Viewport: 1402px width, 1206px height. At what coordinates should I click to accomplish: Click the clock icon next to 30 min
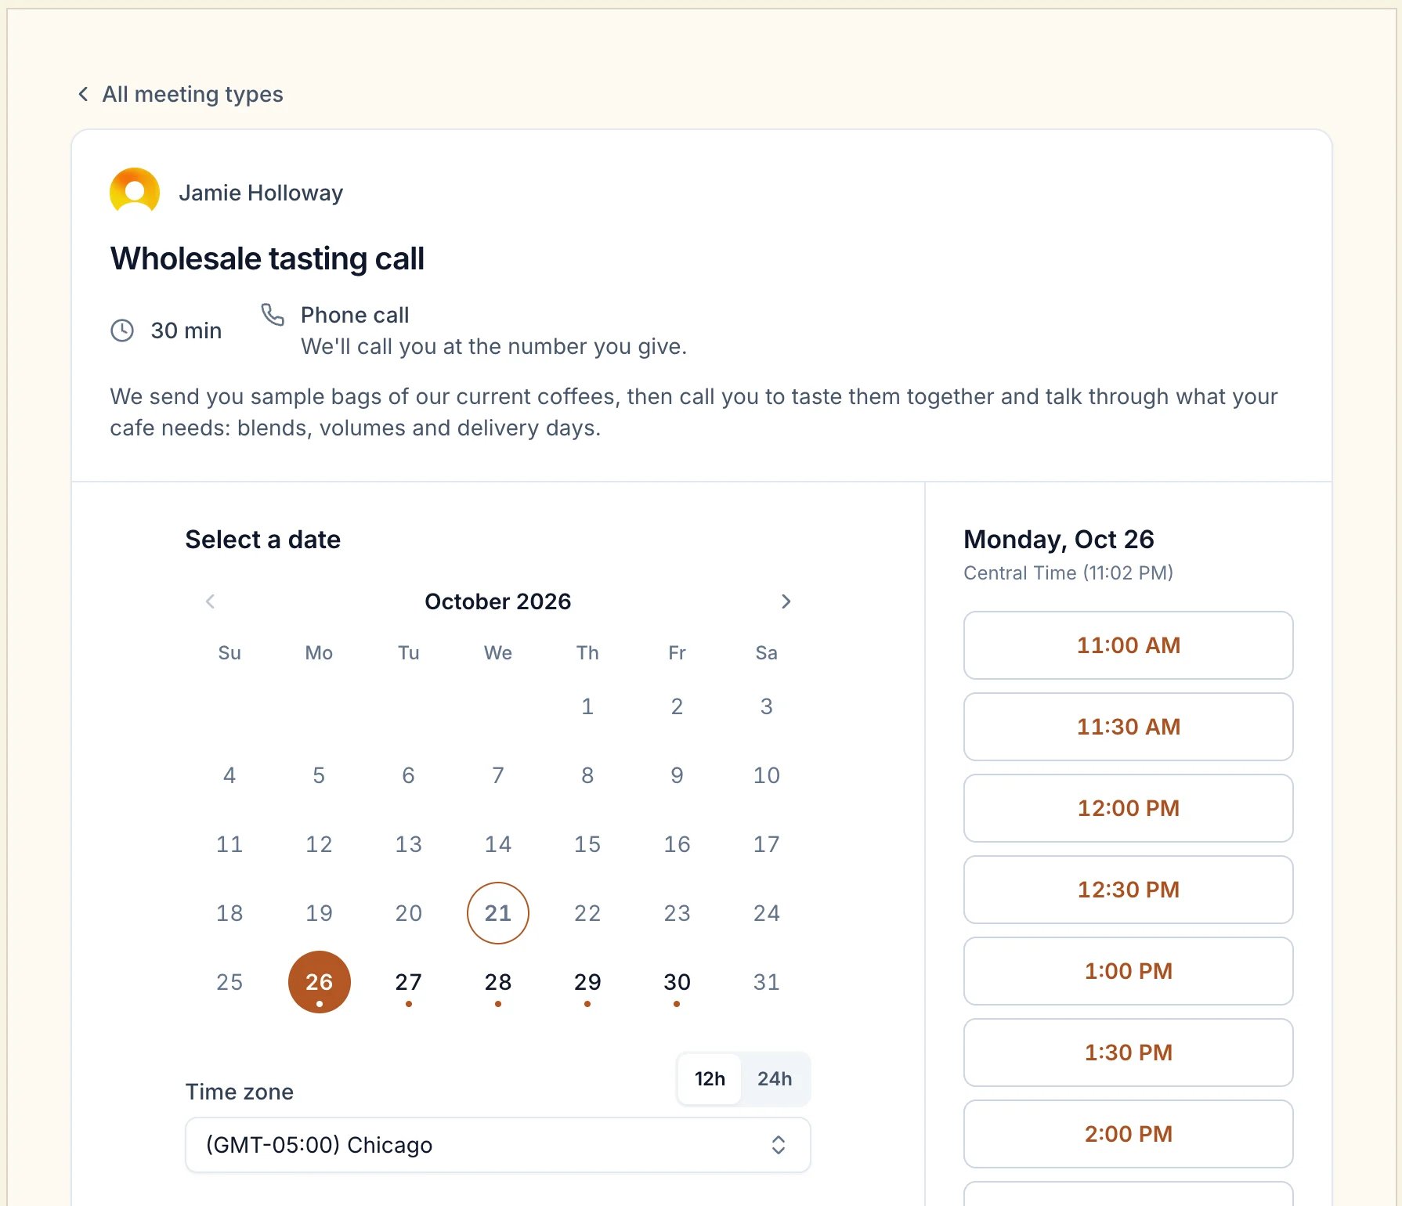(x=122, y=330)
